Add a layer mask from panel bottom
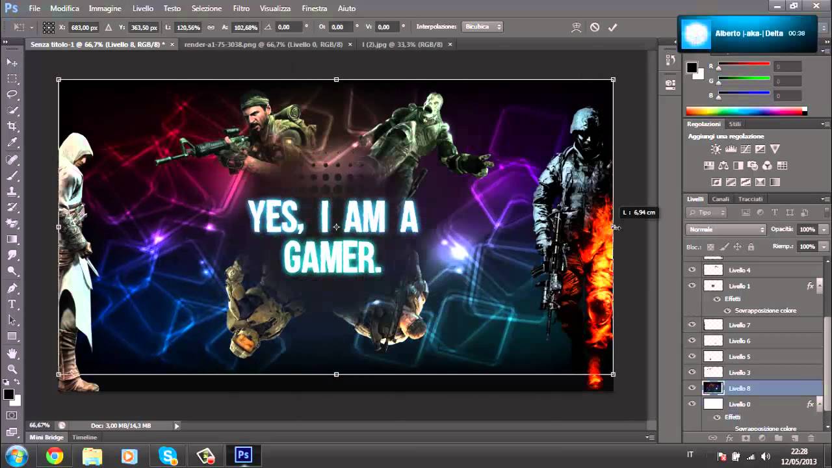 tap(746, 438)
